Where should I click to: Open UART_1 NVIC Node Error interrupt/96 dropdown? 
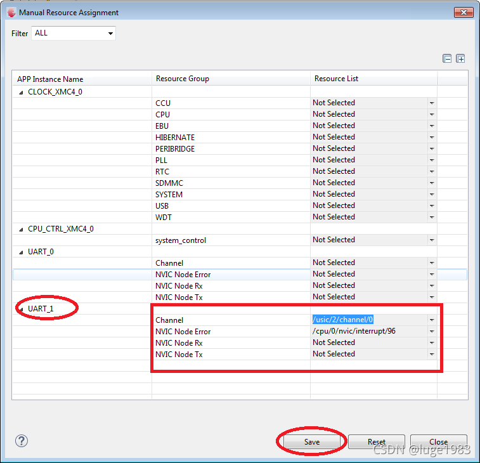(x=432, y=331)
